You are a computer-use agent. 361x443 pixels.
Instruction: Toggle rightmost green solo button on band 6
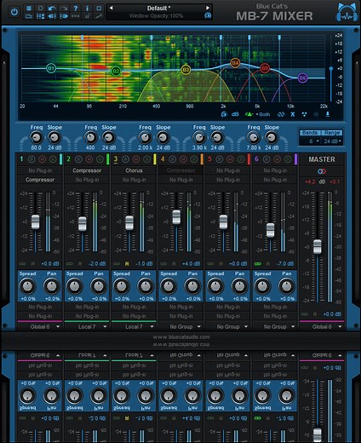288,159
